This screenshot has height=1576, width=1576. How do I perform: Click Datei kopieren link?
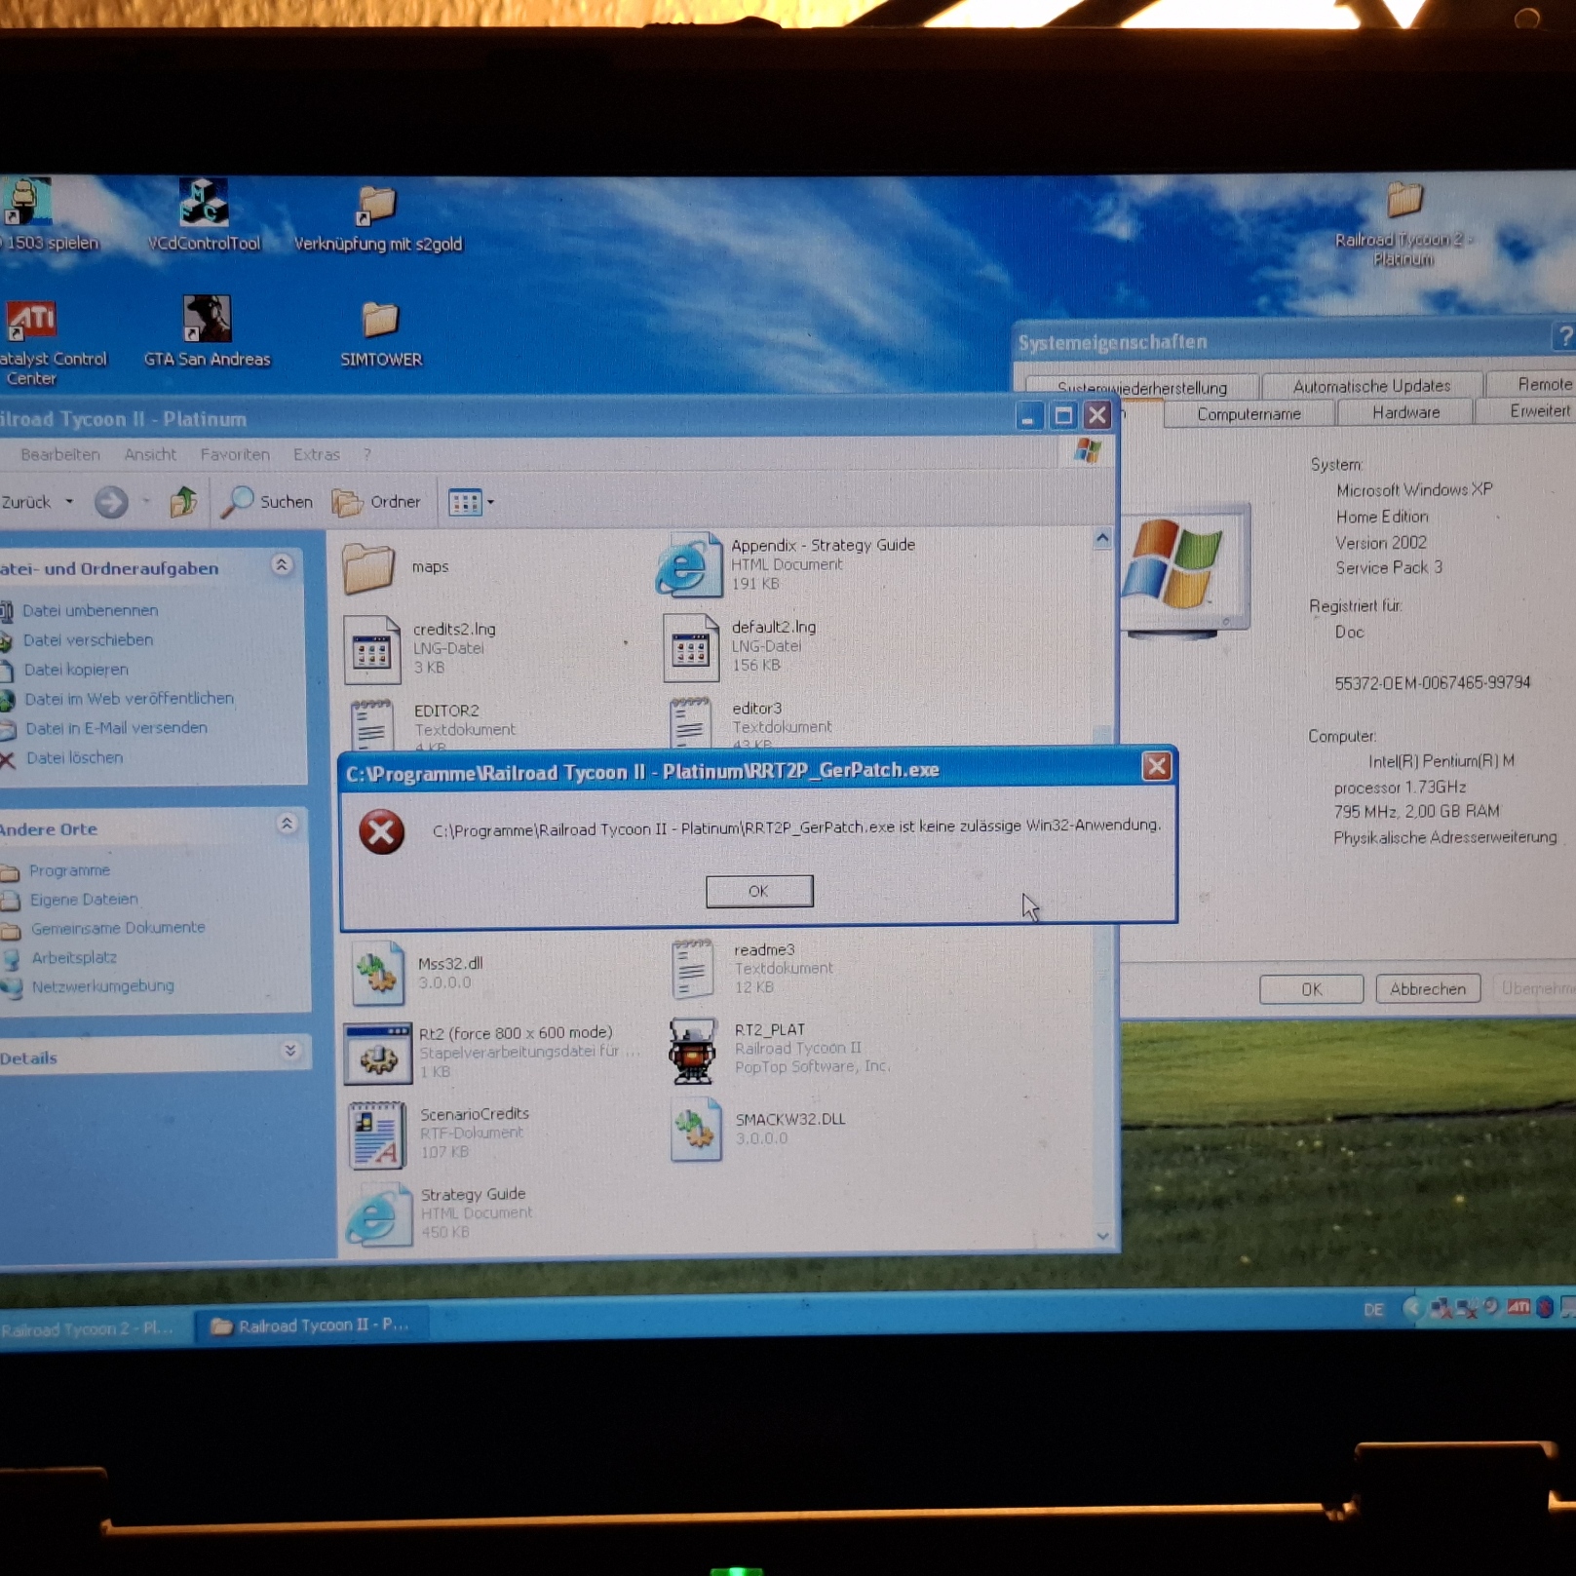tap(75, 670)
